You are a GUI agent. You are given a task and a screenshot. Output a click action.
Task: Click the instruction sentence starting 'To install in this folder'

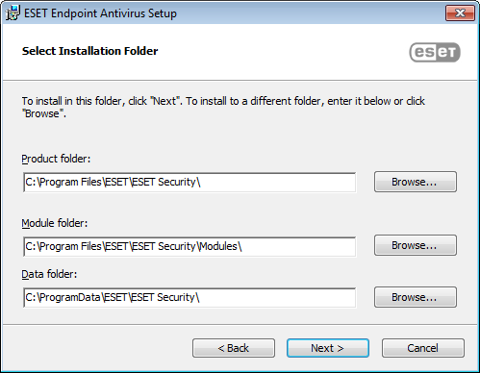223,107
